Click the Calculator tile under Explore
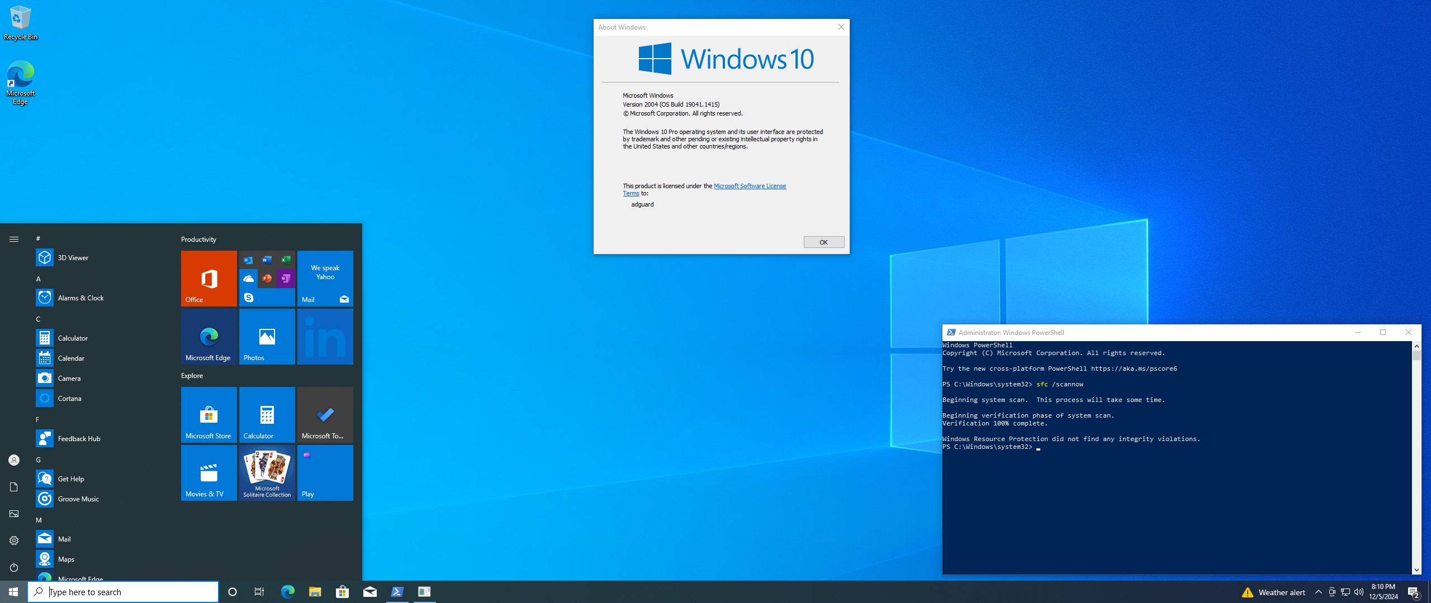Screen dimensions: 1431x603 coord(267,415)
